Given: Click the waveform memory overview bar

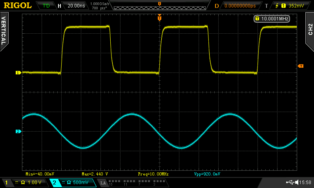Looking at the screenshot, I should (159, 7).
